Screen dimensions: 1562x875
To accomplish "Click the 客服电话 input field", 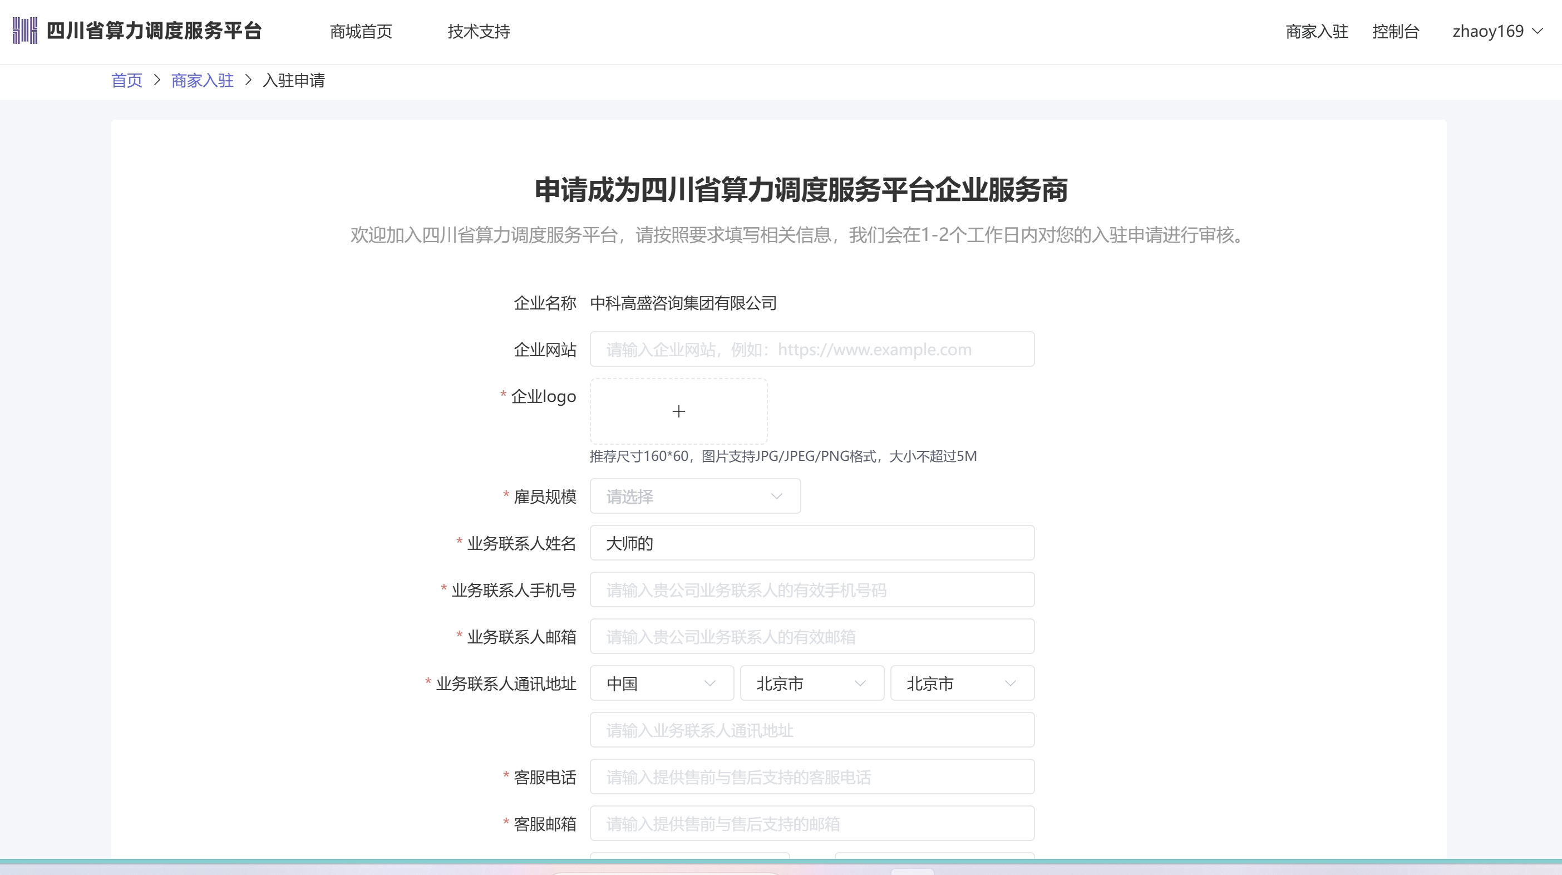I will [812, 777].
